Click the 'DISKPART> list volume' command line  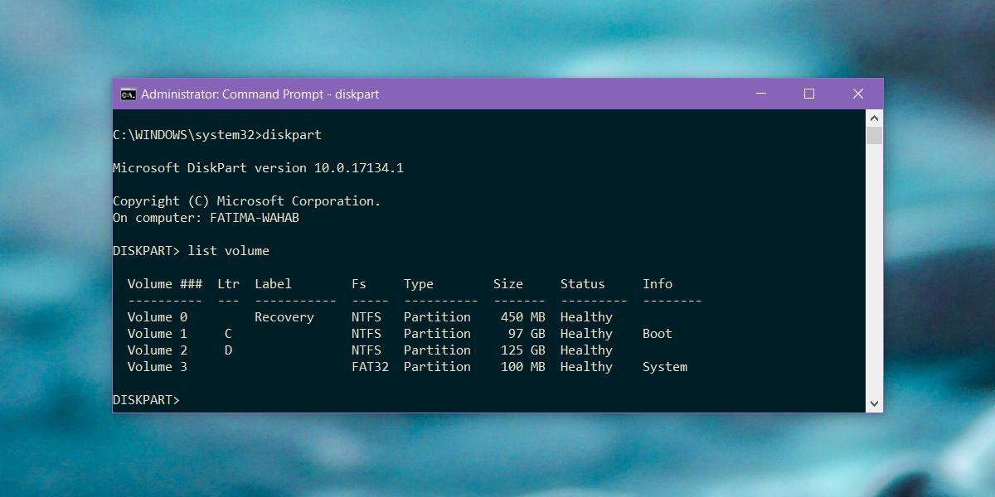click(191, 251)
